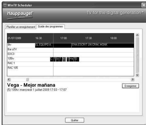146x125 pixels.
Task: Click the 17:00 time header
Action: pos(63,38)
